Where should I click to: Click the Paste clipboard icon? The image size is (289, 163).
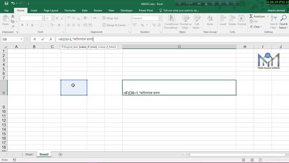coord(5,19)
